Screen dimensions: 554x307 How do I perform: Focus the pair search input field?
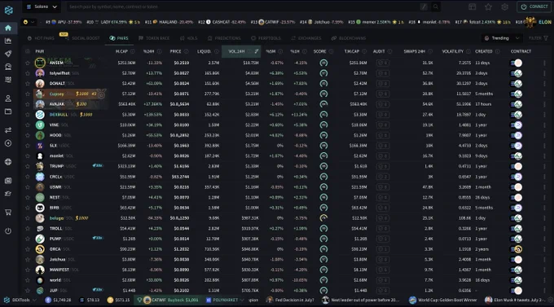[x=244, y=7]
